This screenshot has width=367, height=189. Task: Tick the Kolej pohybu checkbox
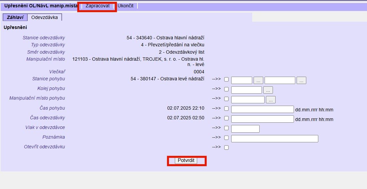coord(227,89)
